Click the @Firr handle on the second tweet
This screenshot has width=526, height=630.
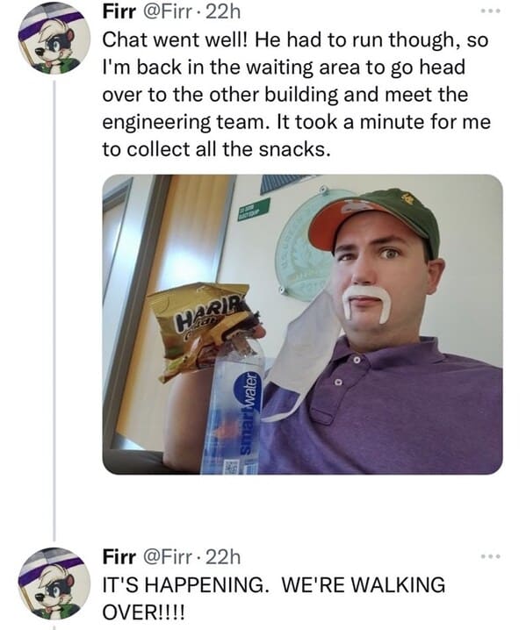coord(169,557)
